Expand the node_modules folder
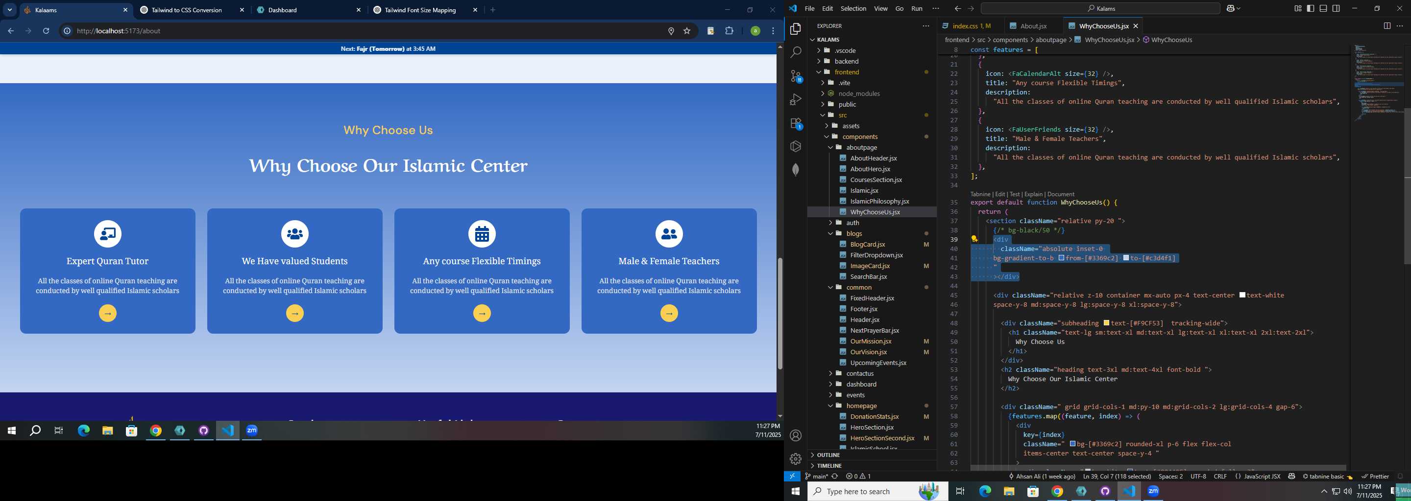The image size is (1411, 501). (x=822, y=93)
